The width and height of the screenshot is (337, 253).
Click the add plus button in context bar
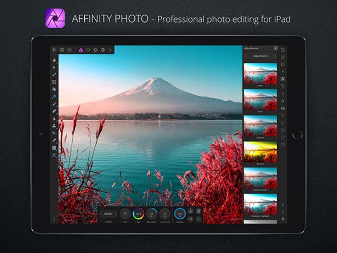click(198, 219)
